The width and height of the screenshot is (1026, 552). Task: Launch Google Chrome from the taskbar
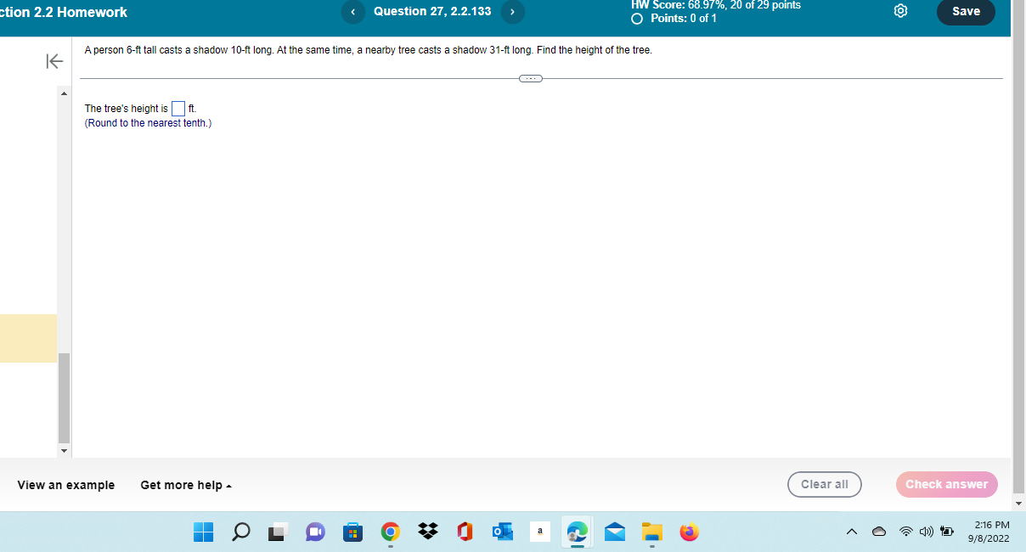[x=390, y=532]
